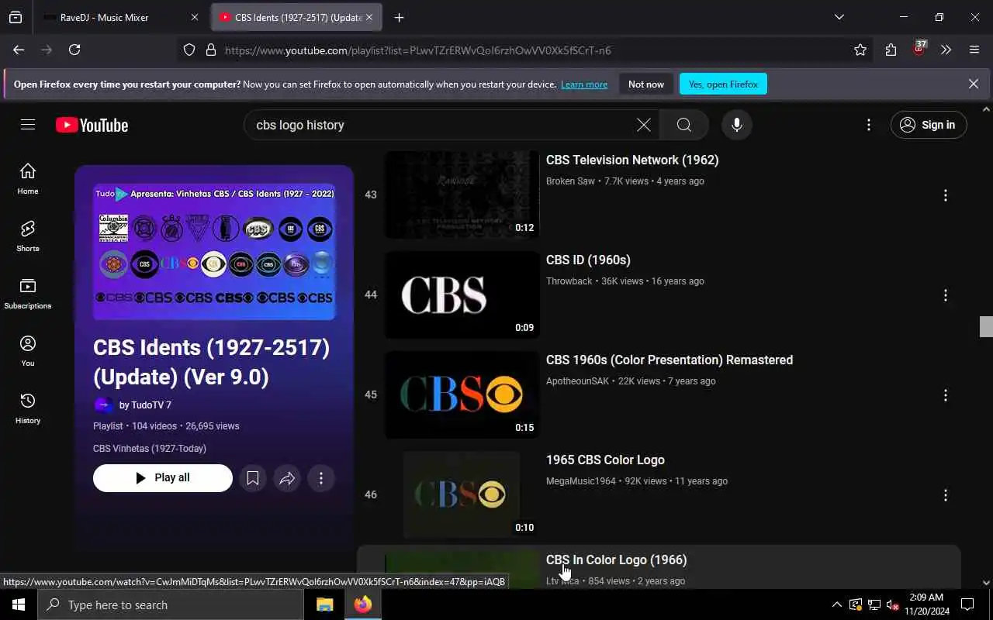The width and height of the screenshot is (993, 620).
Task: Open Windows Start menu
Action: (x=19, y=604)
